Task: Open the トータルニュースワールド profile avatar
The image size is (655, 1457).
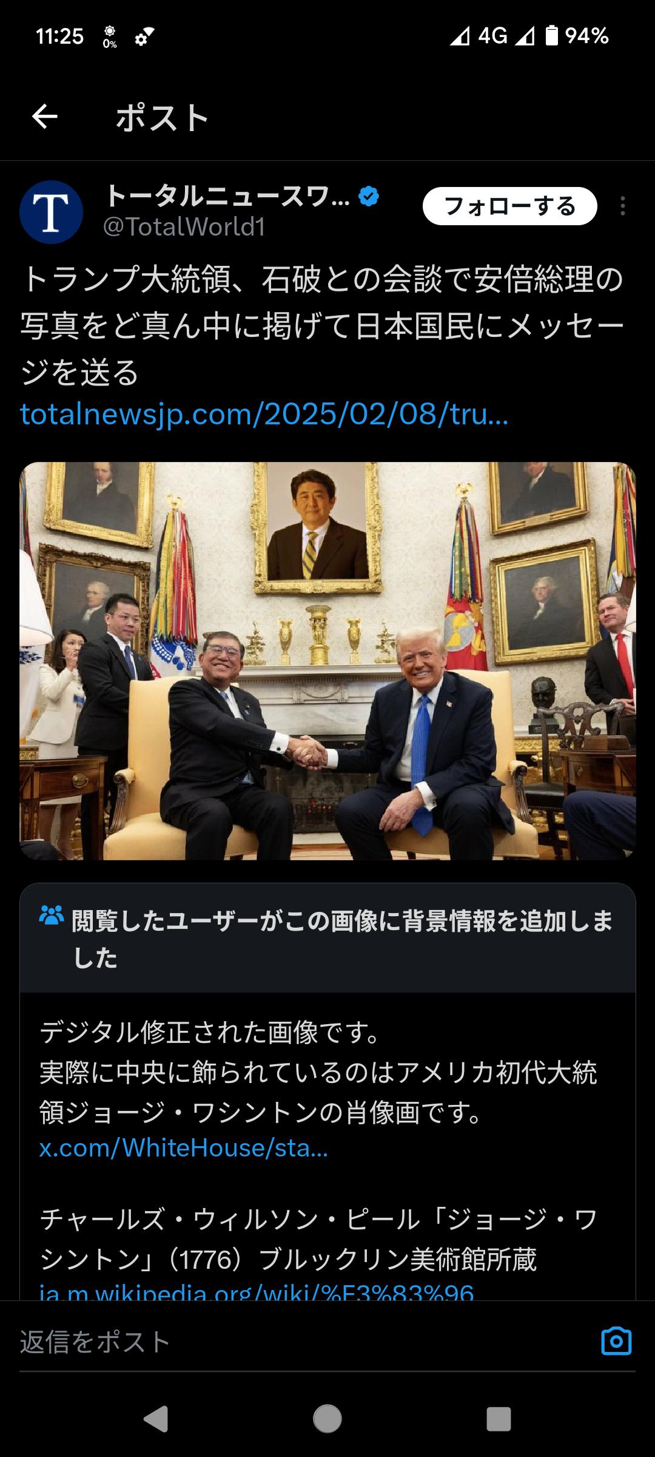Action: tap(52, 212)
